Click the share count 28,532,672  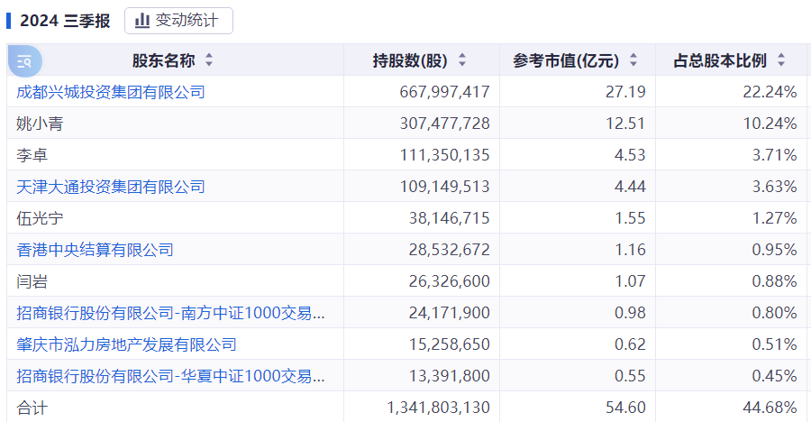click(x=450, y=250)
